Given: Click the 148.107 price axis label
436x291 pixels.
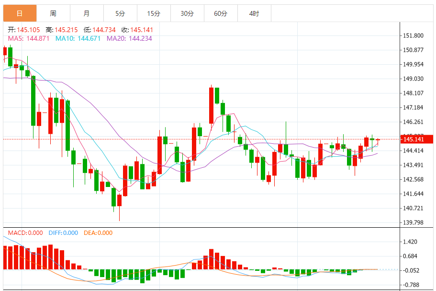Looking at the screenshot, I should pos(413,93).
